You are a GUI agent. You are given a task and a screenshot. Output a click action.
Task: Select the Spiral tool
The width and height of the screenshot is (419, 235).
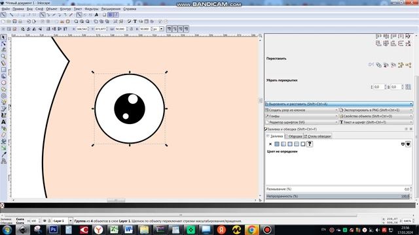tap(3, 96)
